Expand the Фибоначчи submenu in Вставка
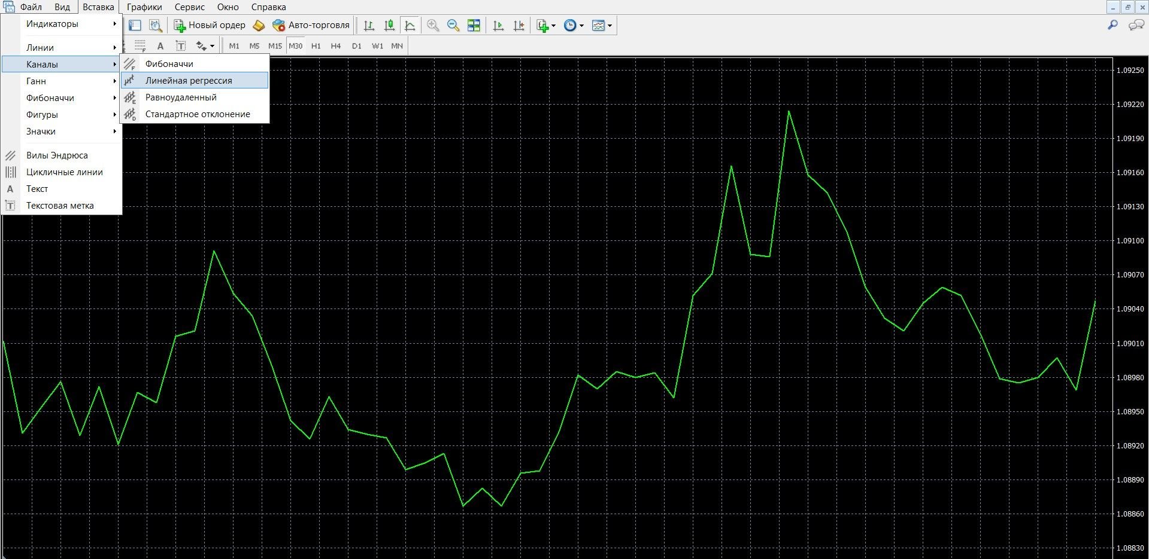The image size is (1149, 559). pos(62,98)
